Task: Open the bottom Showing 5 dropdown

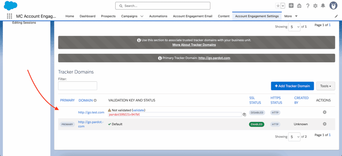Action: click(294, 137)
